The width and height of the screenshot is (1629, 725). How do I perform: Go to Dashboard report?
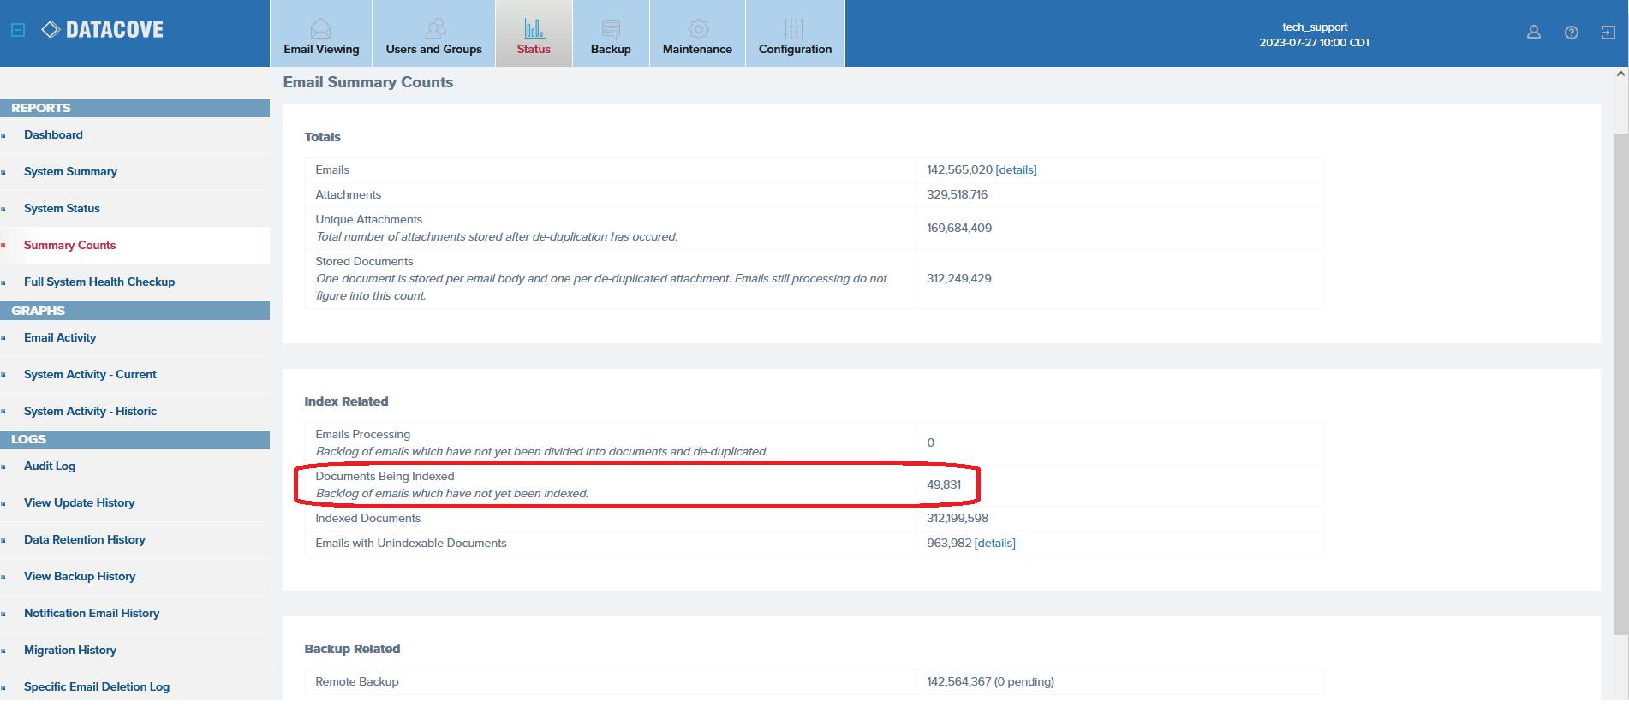[53, 135]
